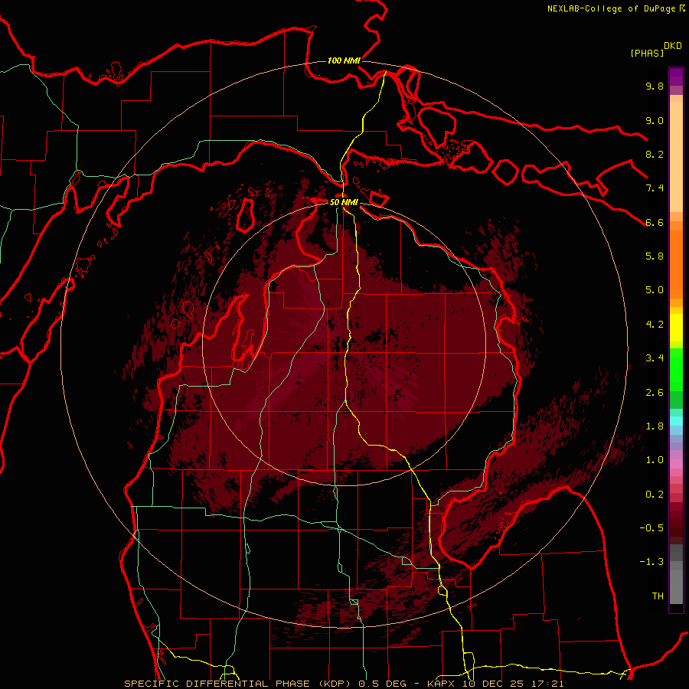
Task: Select the 2.6 legend value
Action: 655,393
